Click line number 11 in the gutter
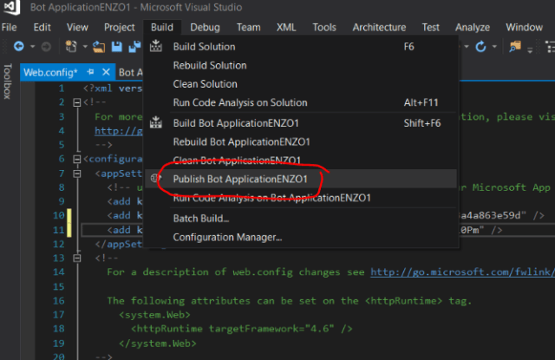Image resolution: width=555 pixels, height=360 pixels. click(x=59, y=230)
